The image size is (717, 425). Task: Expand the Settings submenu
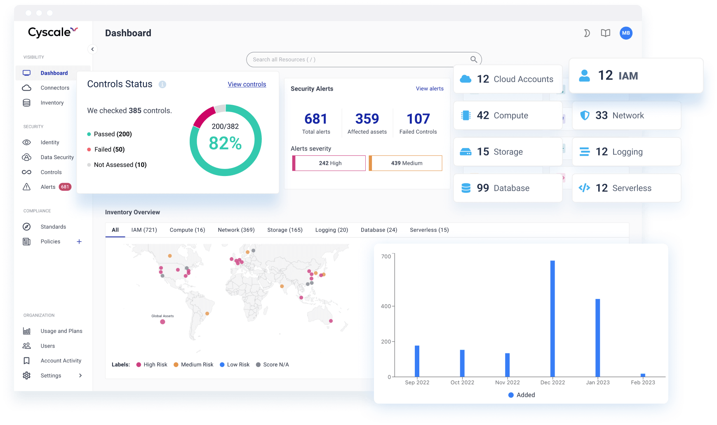point(51,375)
